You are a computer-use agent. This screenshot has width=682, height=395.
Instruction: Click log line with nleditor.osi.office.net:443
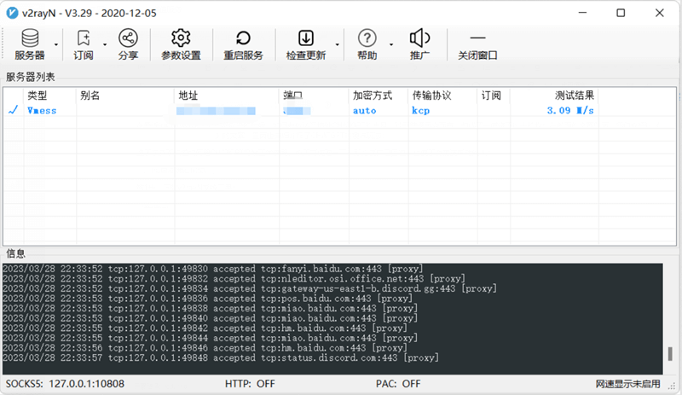[x=234, y=279]
